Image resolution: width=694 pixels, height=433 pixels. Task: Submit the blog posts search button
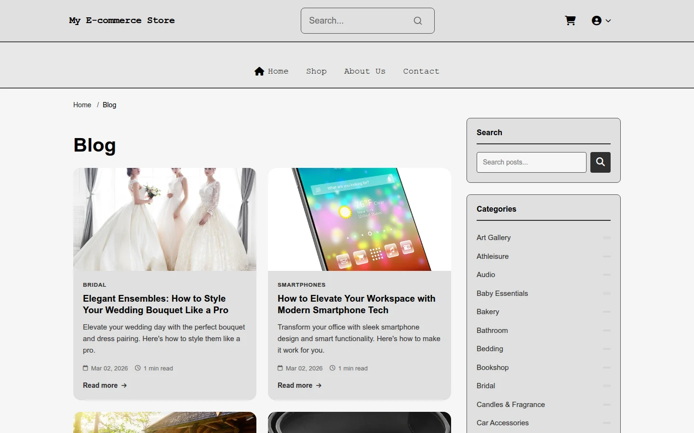pos(601,162)
